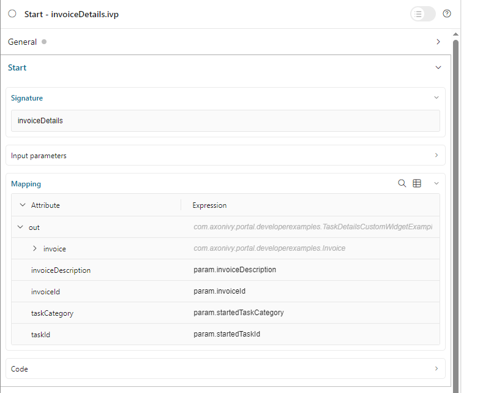The height and width of the screenshot is (393, 483).
Task: Click the table view icon in Mapping
Action: (417, 183)
